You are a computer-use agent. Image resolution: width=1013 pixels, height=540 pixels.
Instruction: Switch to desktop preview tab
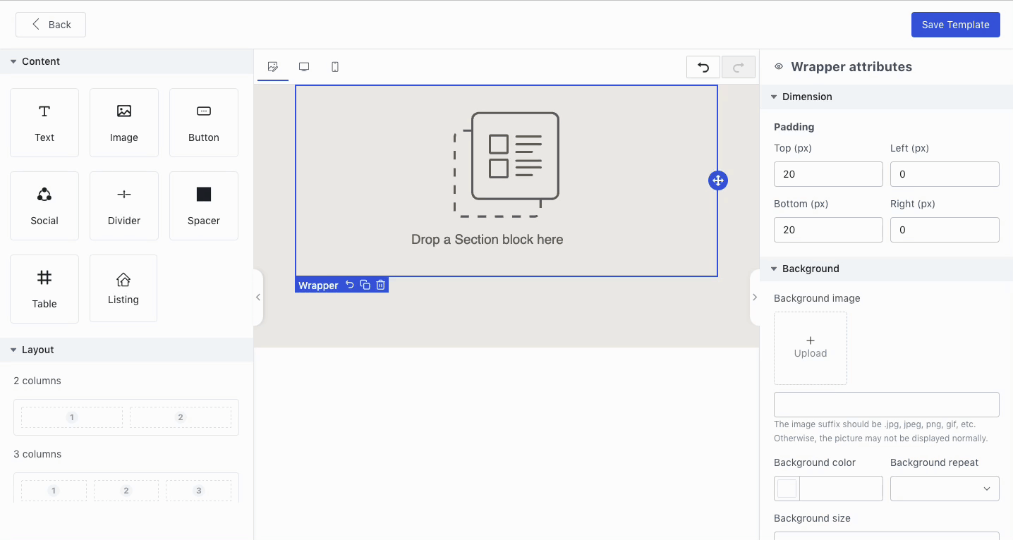coord(304,67)
